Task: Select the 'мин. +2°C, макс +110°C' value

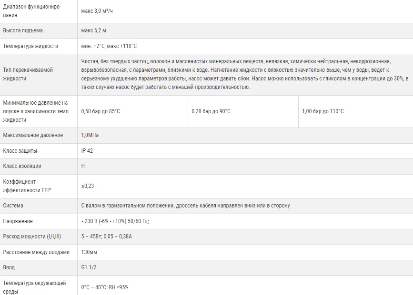Action: pyautogui.click(x=109, y=46)
